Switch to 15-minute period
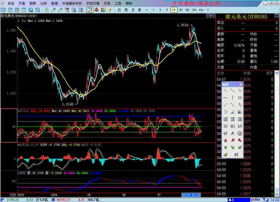This screenshot has height=202, width=280. (x=174, y=10)
